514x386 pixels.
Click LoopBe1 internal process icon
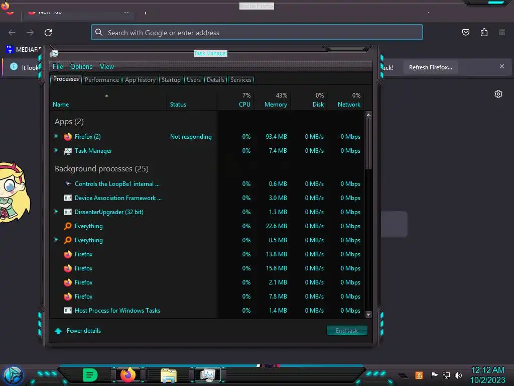(68, 184)
